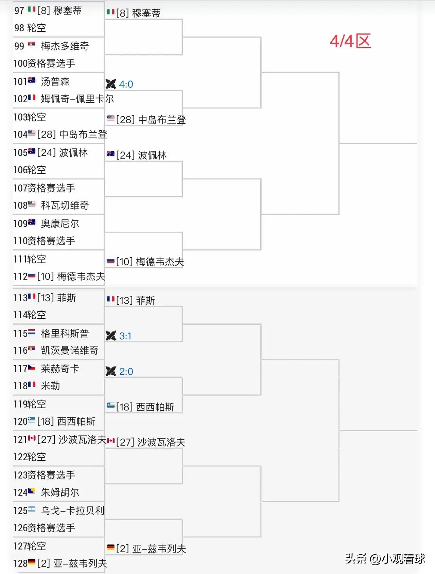435x574 pixels.
Task: Click the US flag beside second-round 中岛布兰登
Action: pyautogui.click(x=111, y=119)
